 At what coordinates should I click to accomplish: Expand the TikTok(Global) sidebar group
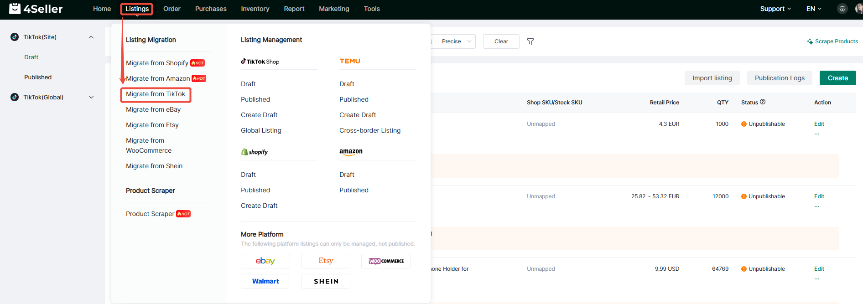(91, 97)
